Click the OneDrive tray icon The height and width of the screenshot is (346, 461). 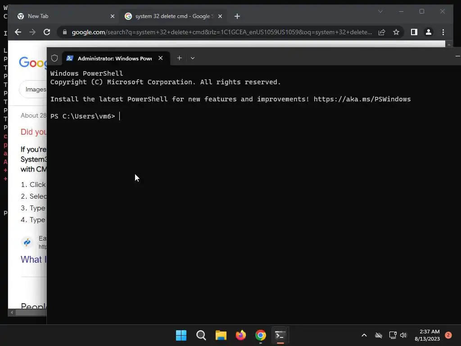click(x=379, y=335)
